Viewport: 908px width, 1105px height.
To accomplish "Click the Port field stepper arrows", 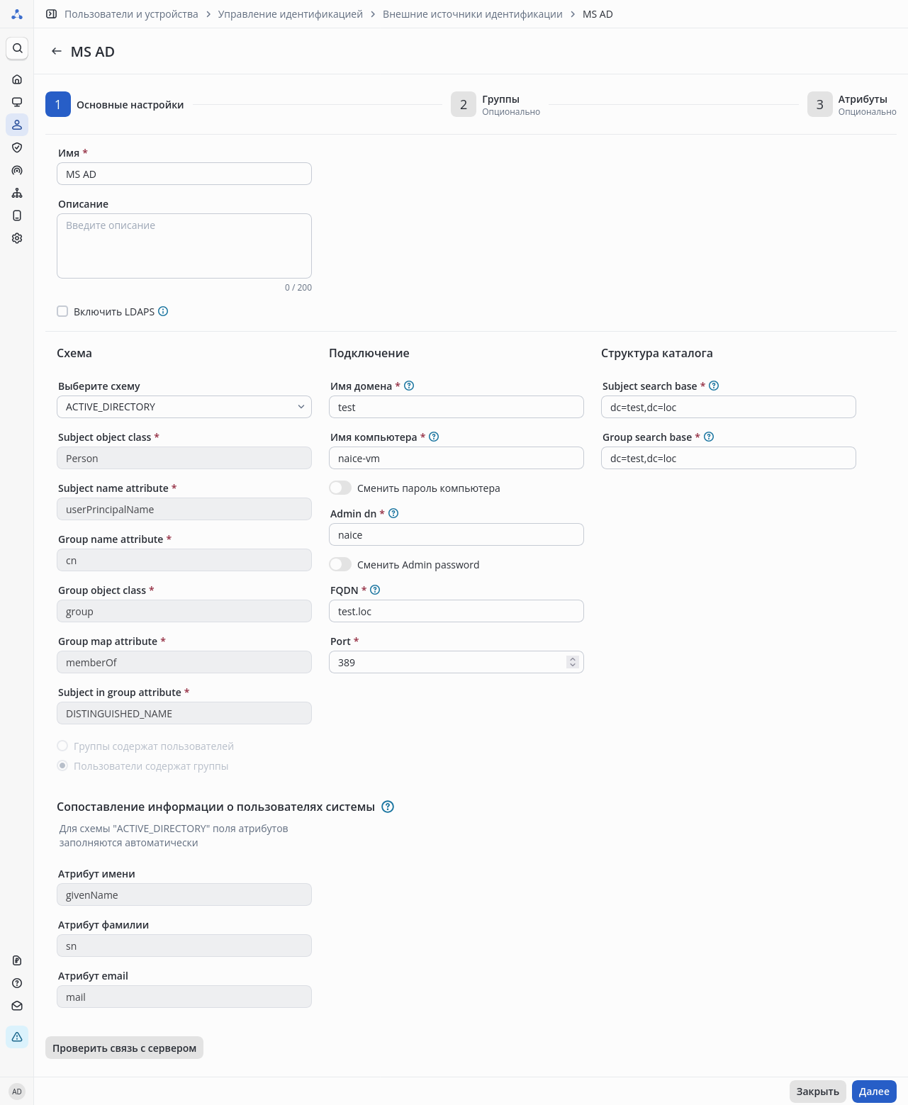I will (x=573, y=662).
